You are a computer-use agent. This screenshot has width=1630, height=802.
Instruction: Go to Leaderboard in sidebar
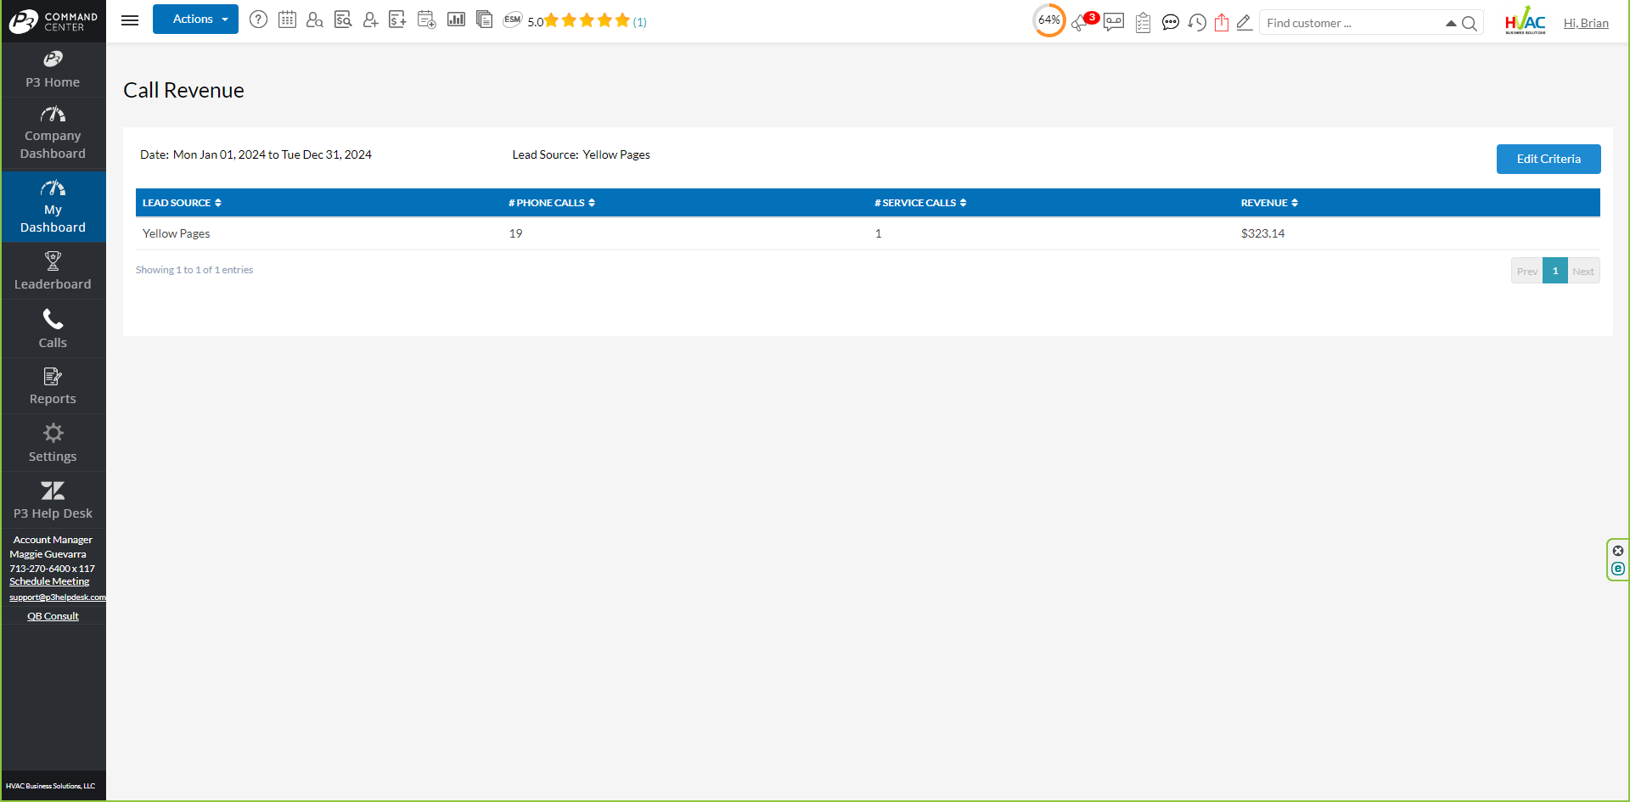click(53, 272)
